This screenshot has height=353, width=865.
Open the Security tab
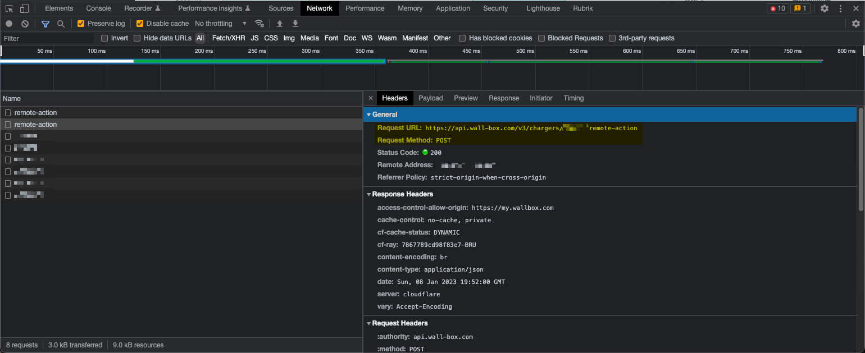point(495,8)
